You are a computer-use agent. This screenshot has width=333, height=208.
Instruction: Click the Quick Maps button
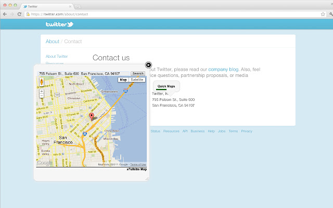[166, 86]
